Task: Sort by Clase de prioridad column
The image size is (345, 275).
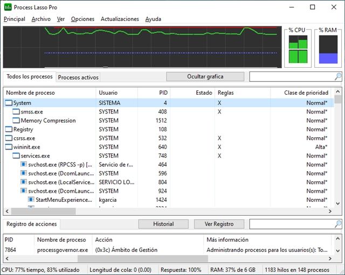Action: pos(302,93)
